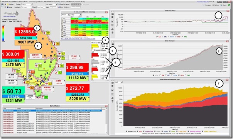Click nem-watch.info link under NEMwatch logo
The image size is (233, 139).
click(x=9, y=17)
